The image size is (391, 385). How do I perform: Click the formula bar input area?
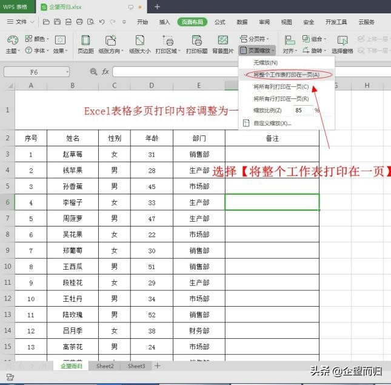tap(175, 72)
